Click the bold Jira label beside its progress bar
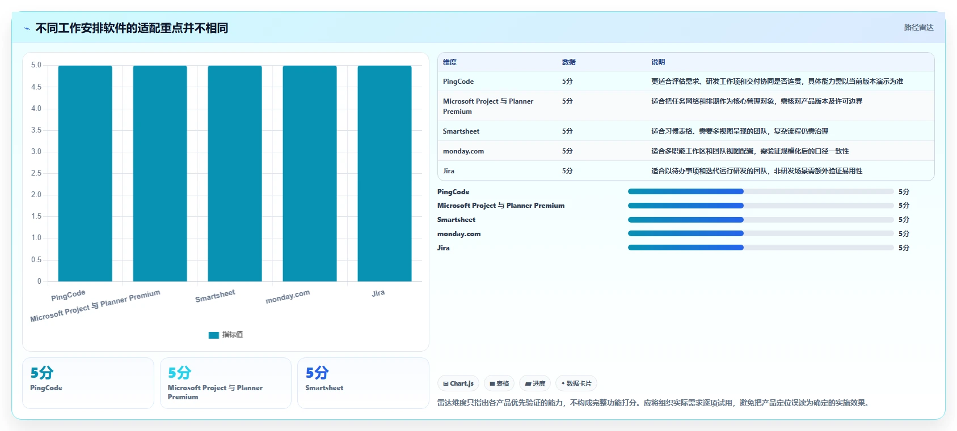Viewport: 957px width, 431px height. (443, 248)
